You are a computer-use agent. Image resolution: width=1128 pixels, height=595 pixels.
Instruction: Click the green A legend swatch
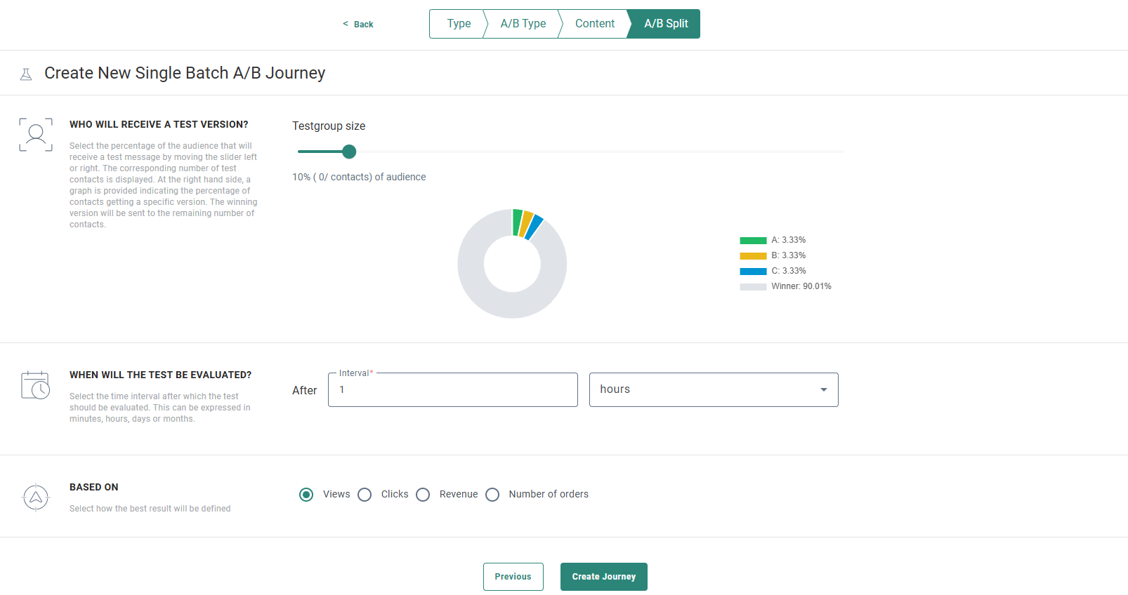[753, 241]
